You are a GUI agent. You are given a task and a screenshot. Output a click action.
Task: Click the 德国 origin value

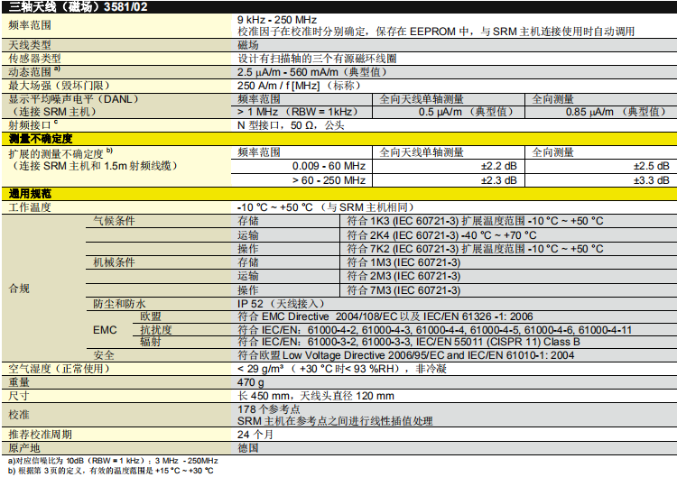click(x=247, y=447)
